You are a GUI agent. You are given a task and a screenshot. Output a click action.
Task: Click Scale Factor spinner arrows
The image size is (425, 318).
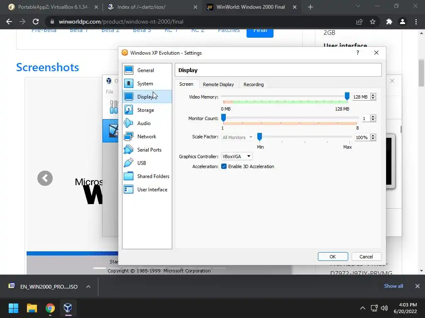coord(373,137)
